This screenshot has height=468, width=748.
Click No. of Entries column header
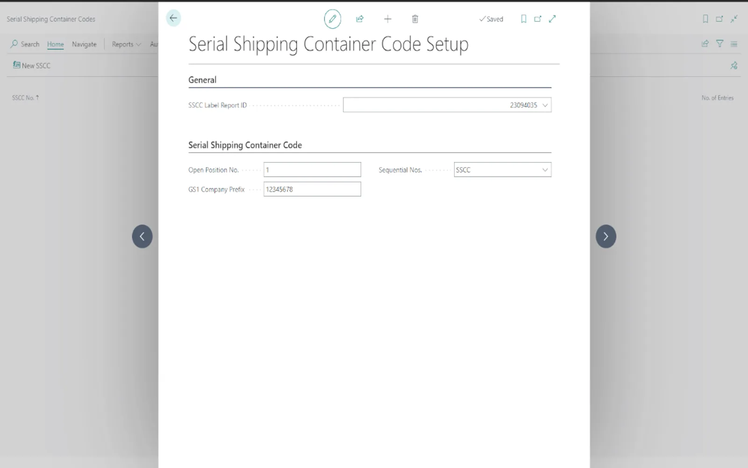[x=718, y=98]
